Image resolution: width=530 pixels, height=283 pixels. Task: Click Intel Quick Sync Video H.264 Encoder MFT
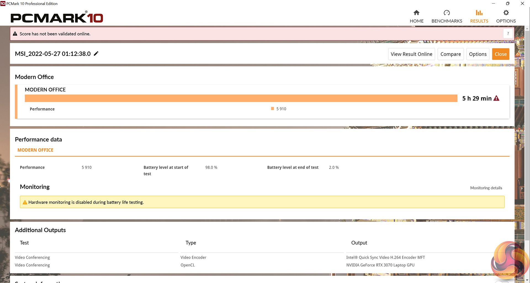tap(386, 257)
